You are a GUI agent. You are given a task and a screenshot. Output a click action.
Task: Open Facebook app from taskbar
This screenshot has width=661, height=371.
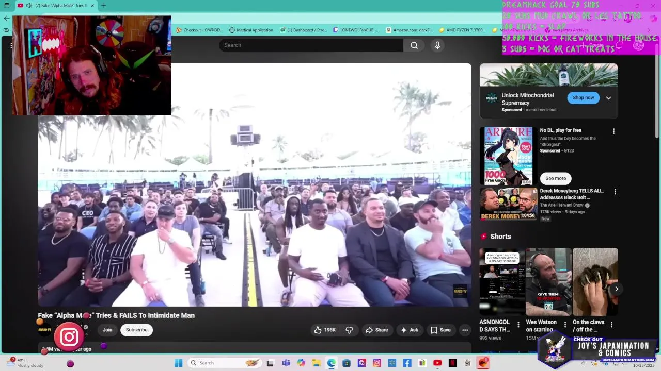(407, 363)
